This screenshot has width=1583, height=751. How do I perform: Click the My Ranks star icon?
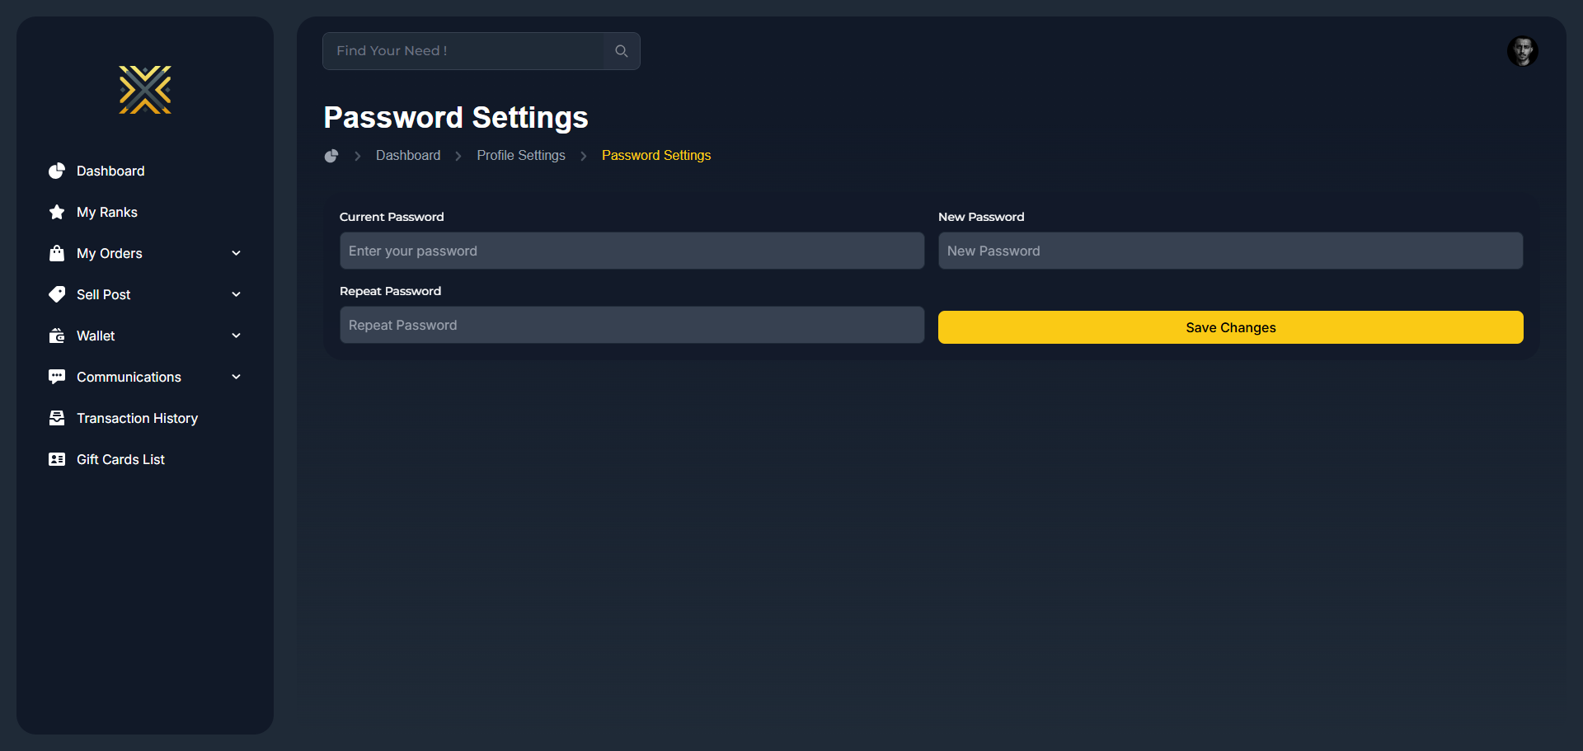[57, 212]
